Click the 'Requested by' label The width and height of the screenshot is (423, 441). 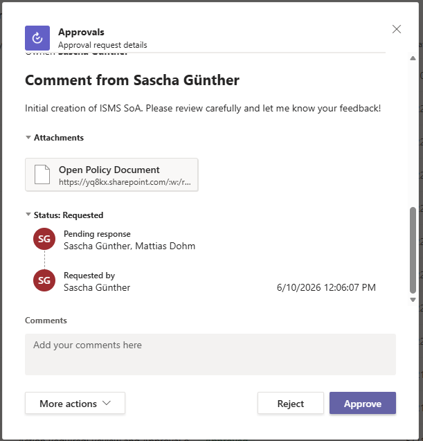pyautogui.click(x=89, y=276)
